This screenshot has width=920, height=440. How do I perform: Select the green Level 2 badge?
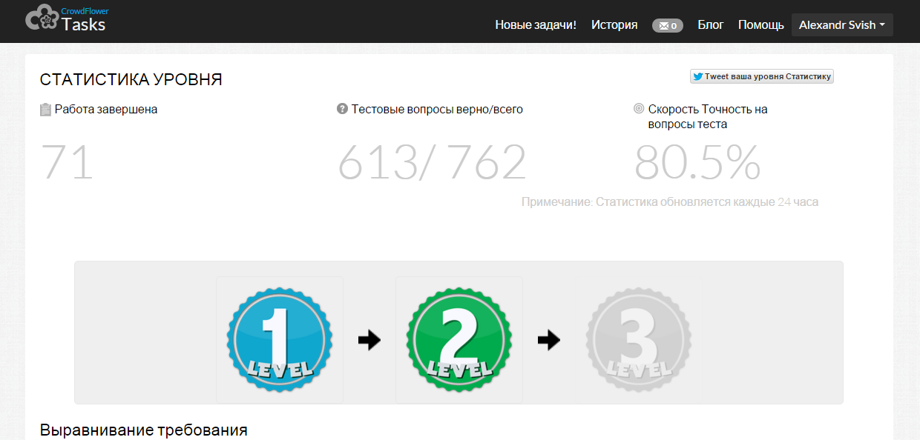(459, 340)
